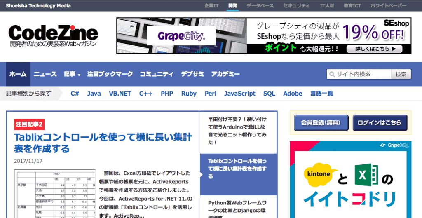The image size is (422, 218).
Task: Click the 会員登録(無料) button
Action: coord(321,123)
